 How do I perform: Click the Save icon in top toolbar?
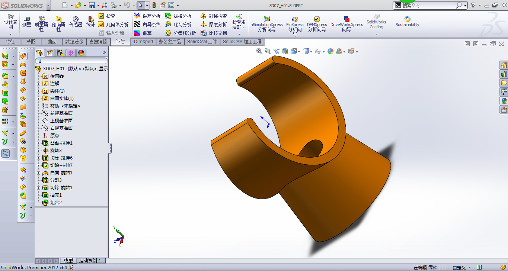click(92, 5)
